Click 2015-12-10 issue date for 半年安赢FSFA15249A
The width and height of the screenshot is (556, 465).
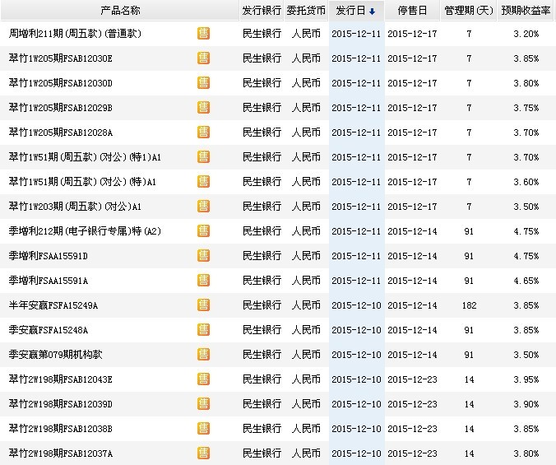(x=356, y=305)
